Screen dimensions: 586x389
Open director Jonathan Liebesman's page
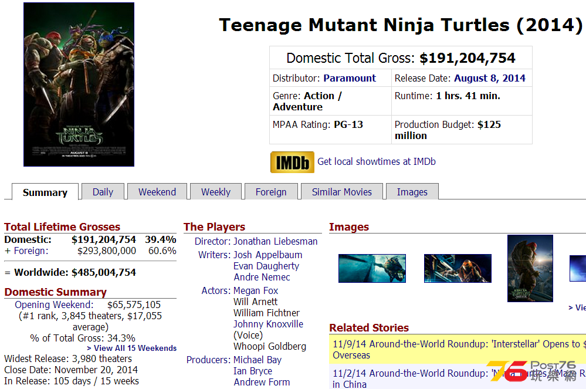tap(276, 241)
